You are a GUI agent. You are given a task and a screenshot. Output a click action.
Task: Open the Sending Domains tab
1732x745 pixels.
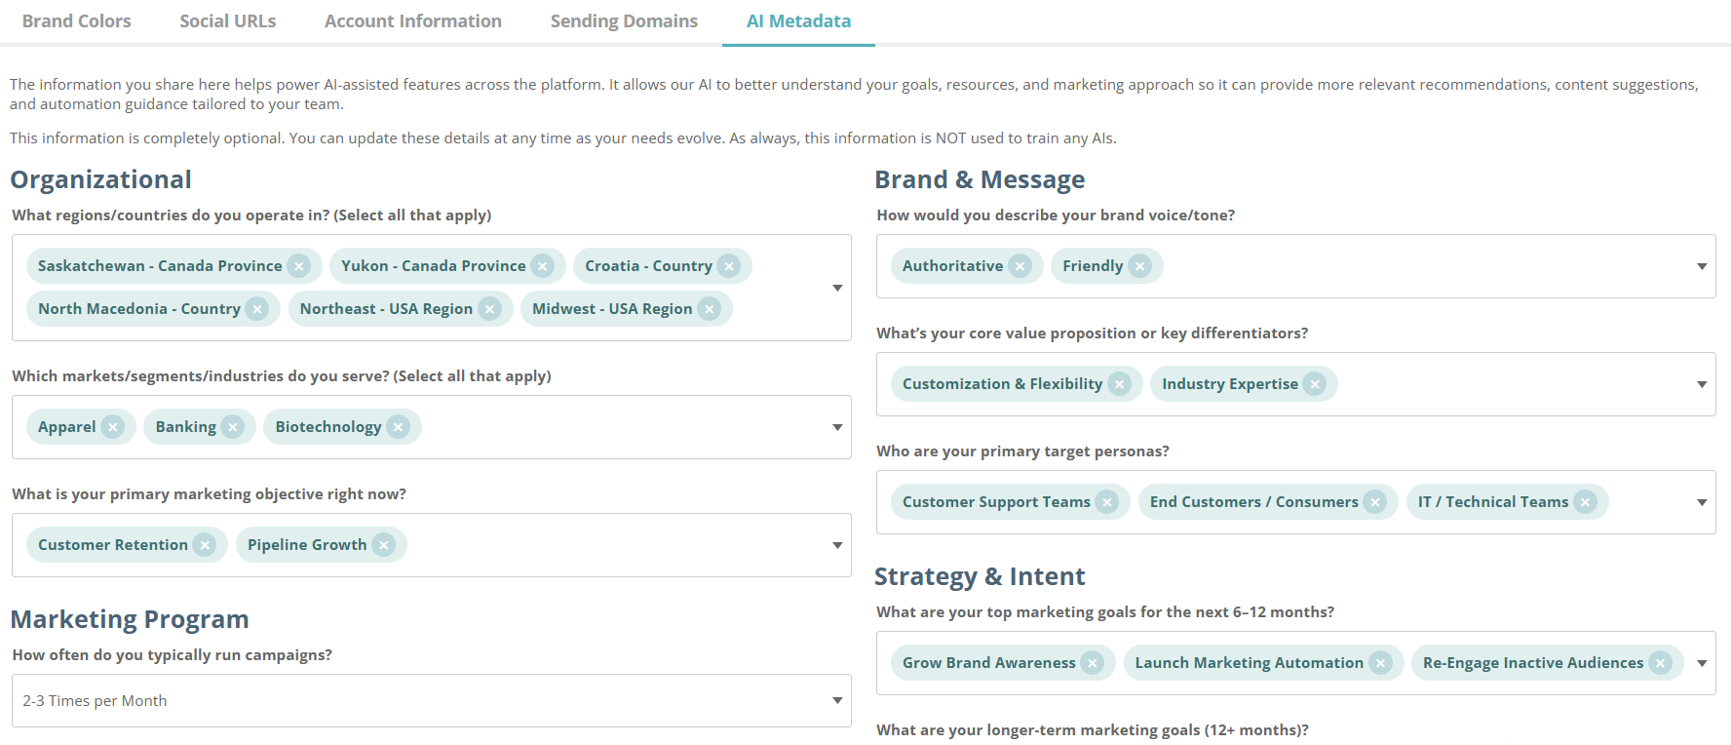pos(624,21)
